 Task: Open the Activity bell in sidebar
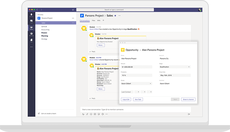(31, 15)
